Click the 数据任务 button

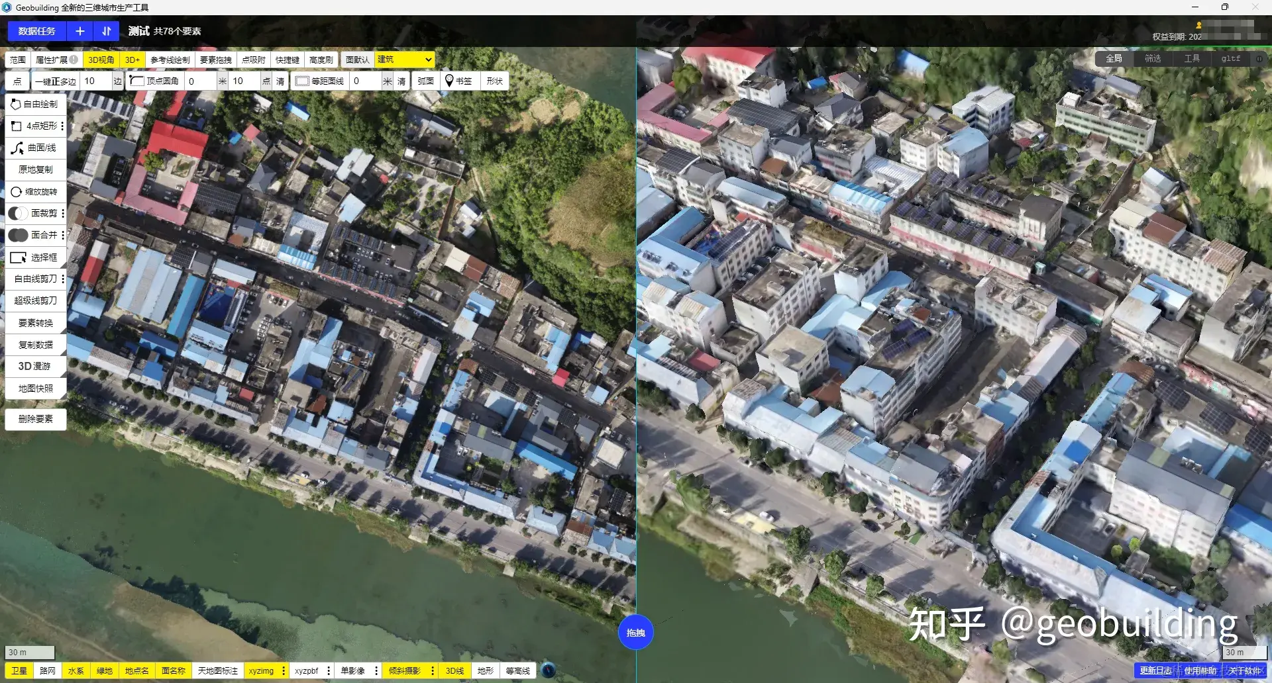click(x=37, y=31)
